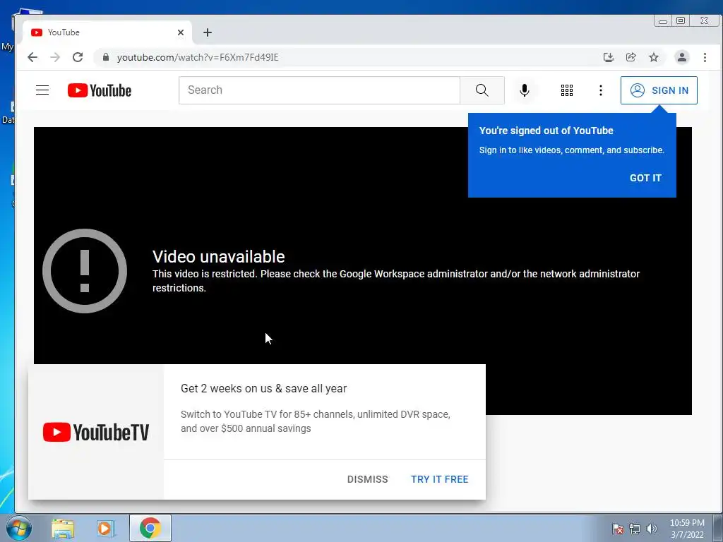Bookmark page with star icon
Viewport: 723px width, 542px height.
pos(653,57)
